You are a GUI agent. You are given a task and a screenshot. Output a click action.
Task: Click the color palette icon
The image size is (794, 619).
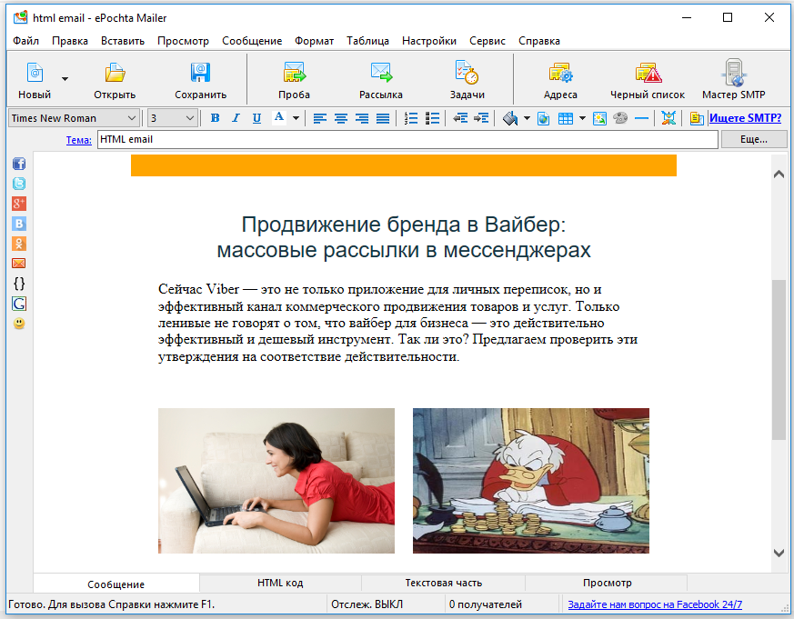point(620,118)
